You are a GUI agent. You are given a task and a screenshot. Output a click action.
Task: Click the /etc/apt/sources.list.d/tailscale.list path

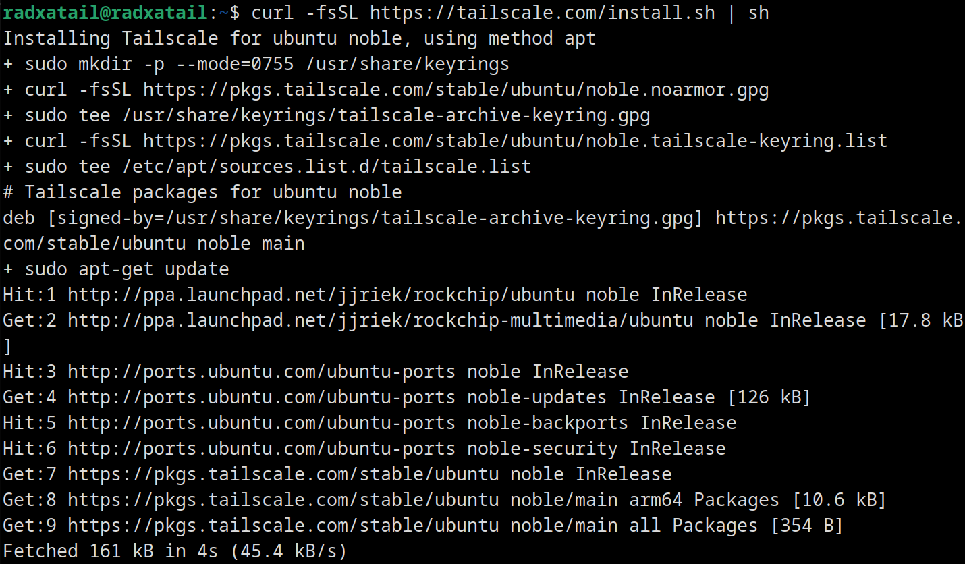[x=327, y=167]
